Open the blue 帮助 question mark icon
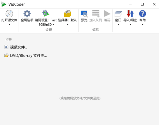This screenshot has height=125, width=159. pos(142,14)
